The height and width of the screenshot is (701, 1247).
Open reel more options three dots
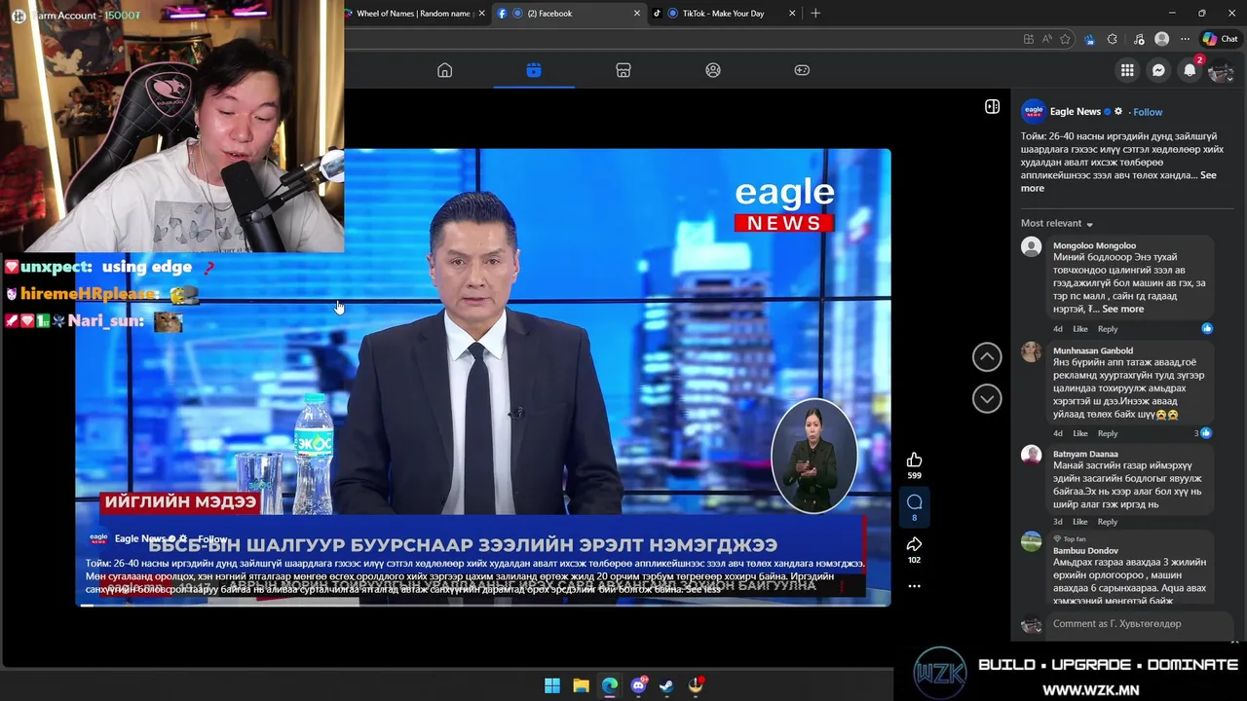[x=914, y=586]
